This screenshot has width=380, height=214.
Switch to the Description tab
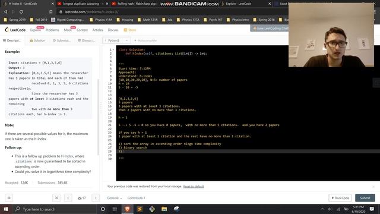[x=12, y=40]
